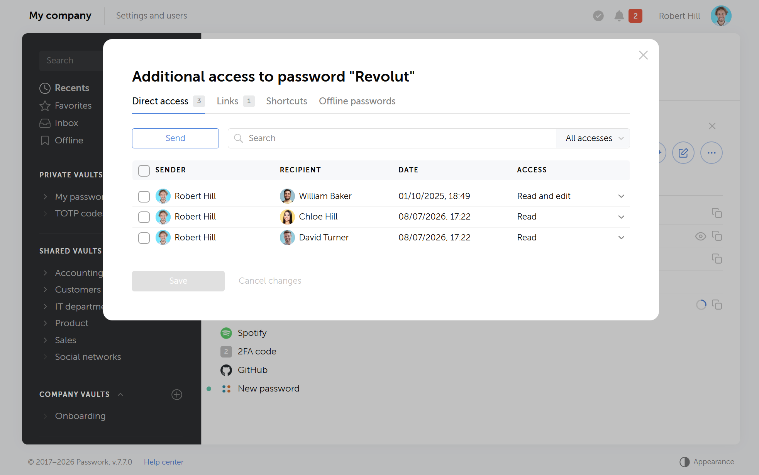Click Send button

[x=175, y=138]
